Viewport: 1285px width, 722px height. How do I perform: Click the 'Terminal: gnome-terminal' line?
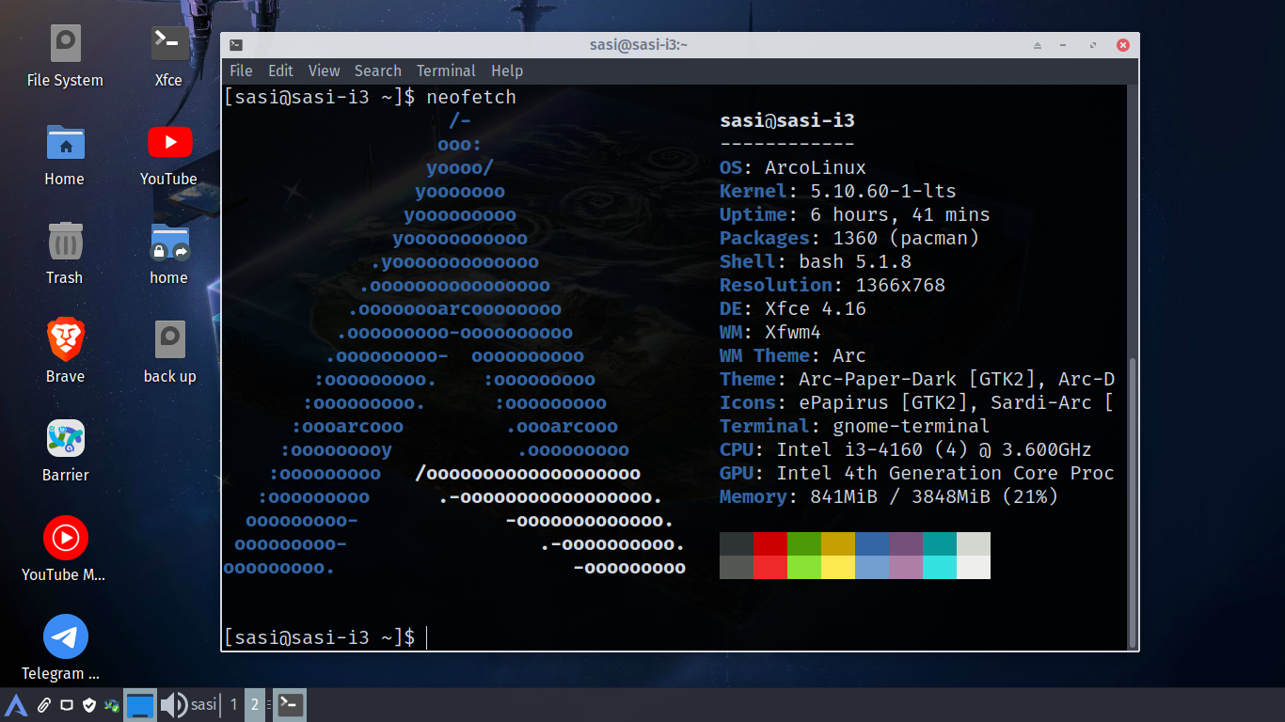(x=855, y=426)
